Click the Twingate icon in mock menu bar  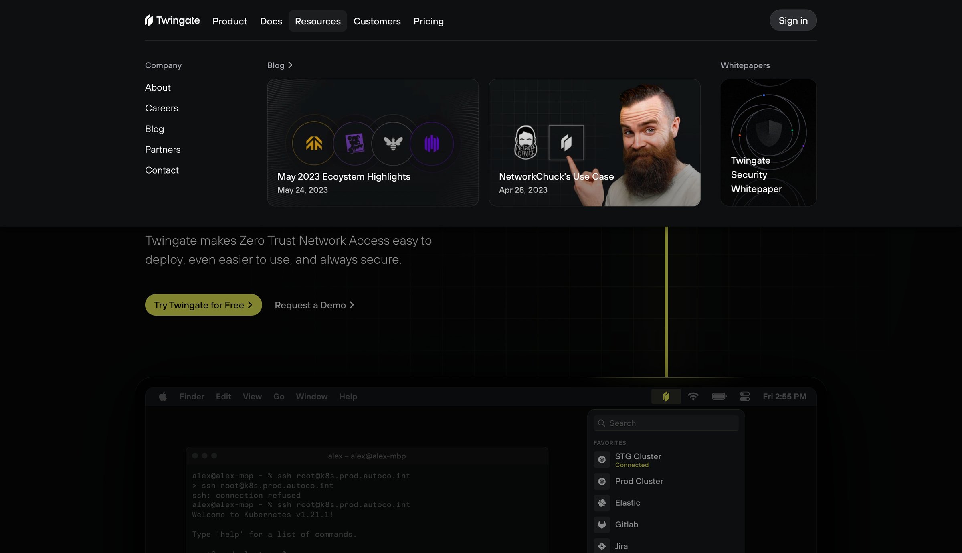coord(666,396)
